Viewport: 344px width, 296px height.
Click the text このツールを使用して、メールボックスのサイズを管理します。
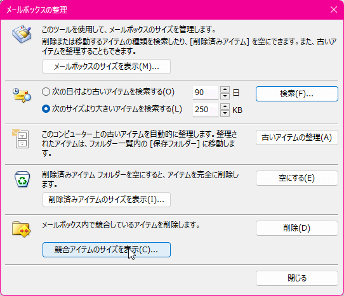point(129,29)
